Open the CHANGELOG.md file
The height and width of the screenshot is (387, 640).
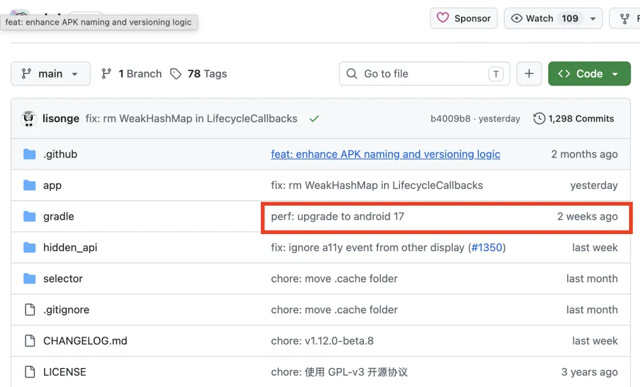pos(85,340)
